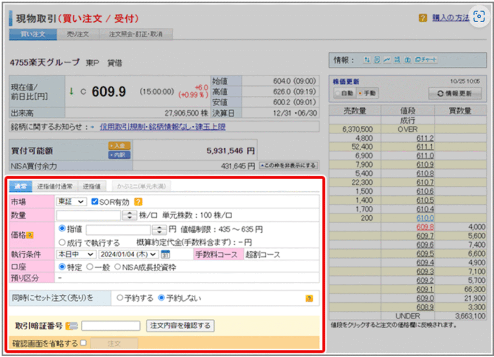Open the 市場 東証 dropdown
This screenshot has height=357, width=494.
[x=71, y=202]
